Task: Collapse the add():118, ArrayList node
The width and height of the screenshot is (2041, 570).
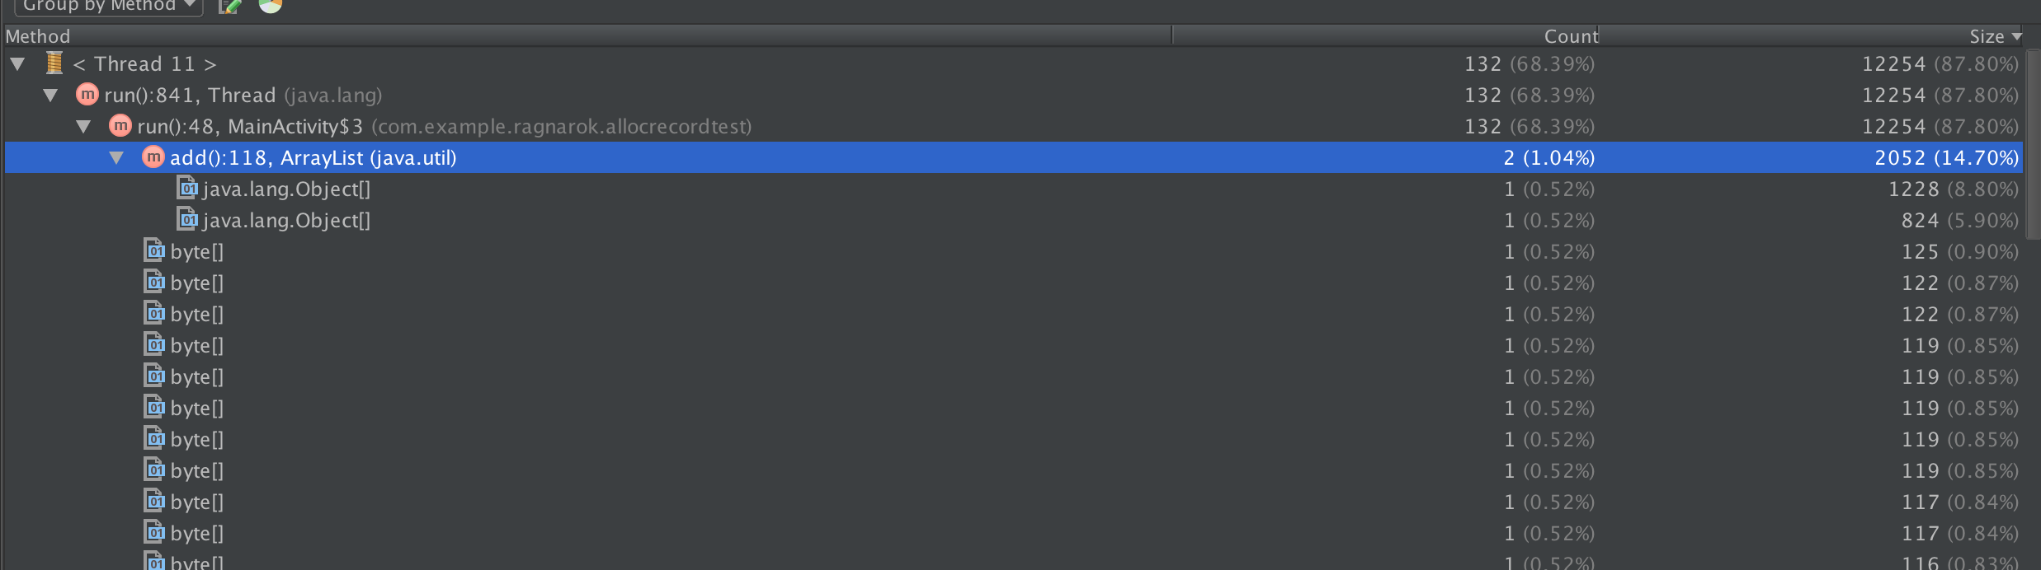Action: click(116, 158)
